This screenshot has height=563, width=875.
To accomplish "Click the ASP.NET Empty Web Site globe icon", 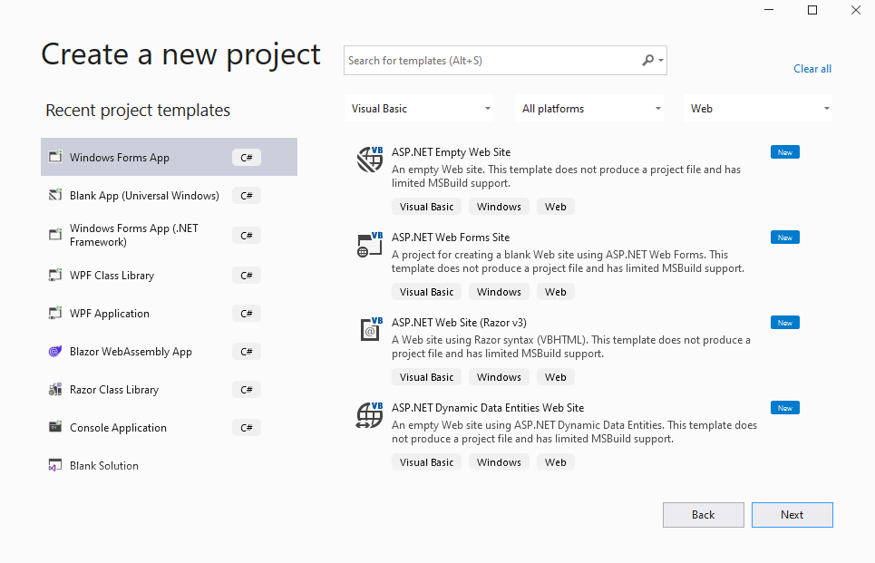I will [370, 160].
